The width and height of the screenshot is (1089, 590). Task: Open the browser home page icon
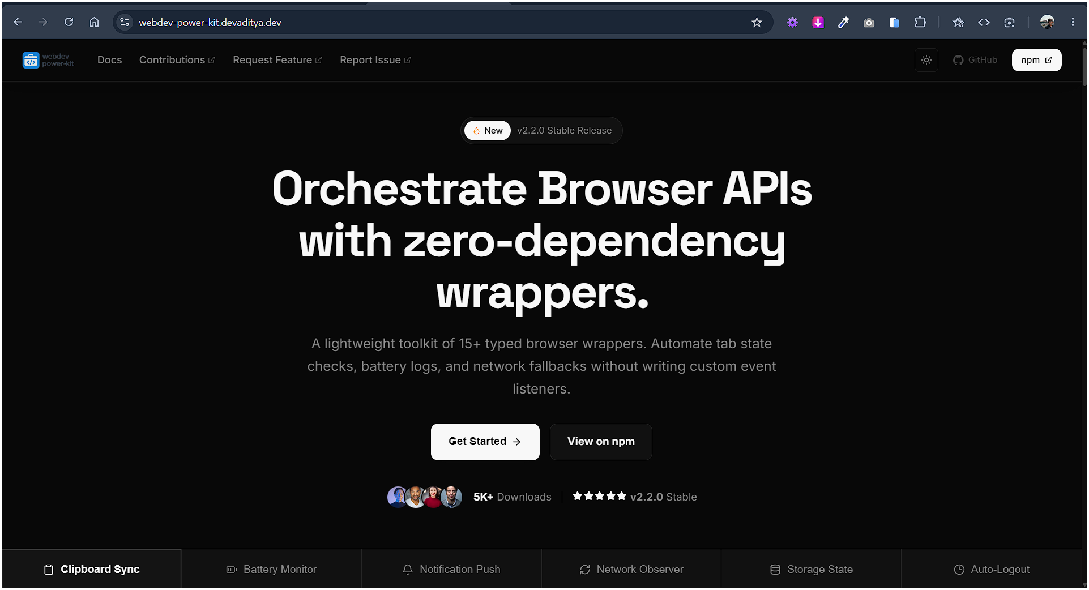[x=95, y=22]
